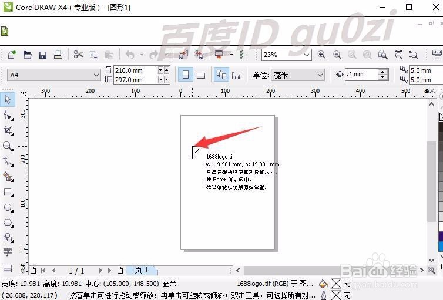
Task: Click Zoom to Page Width icon
Action: tap(398, 55)
